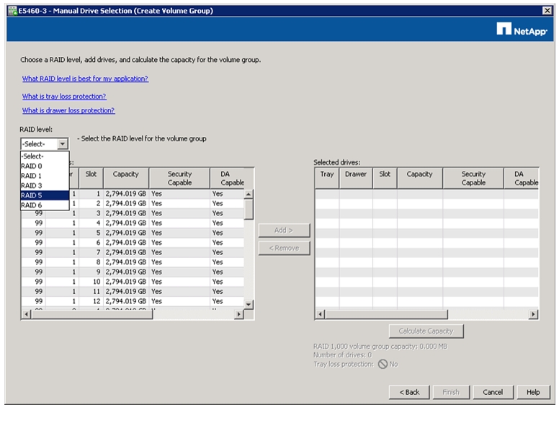
Task: Open 'What RAID level is best for my application?' link
Action: pyautogui.click(x=85, y=79)
